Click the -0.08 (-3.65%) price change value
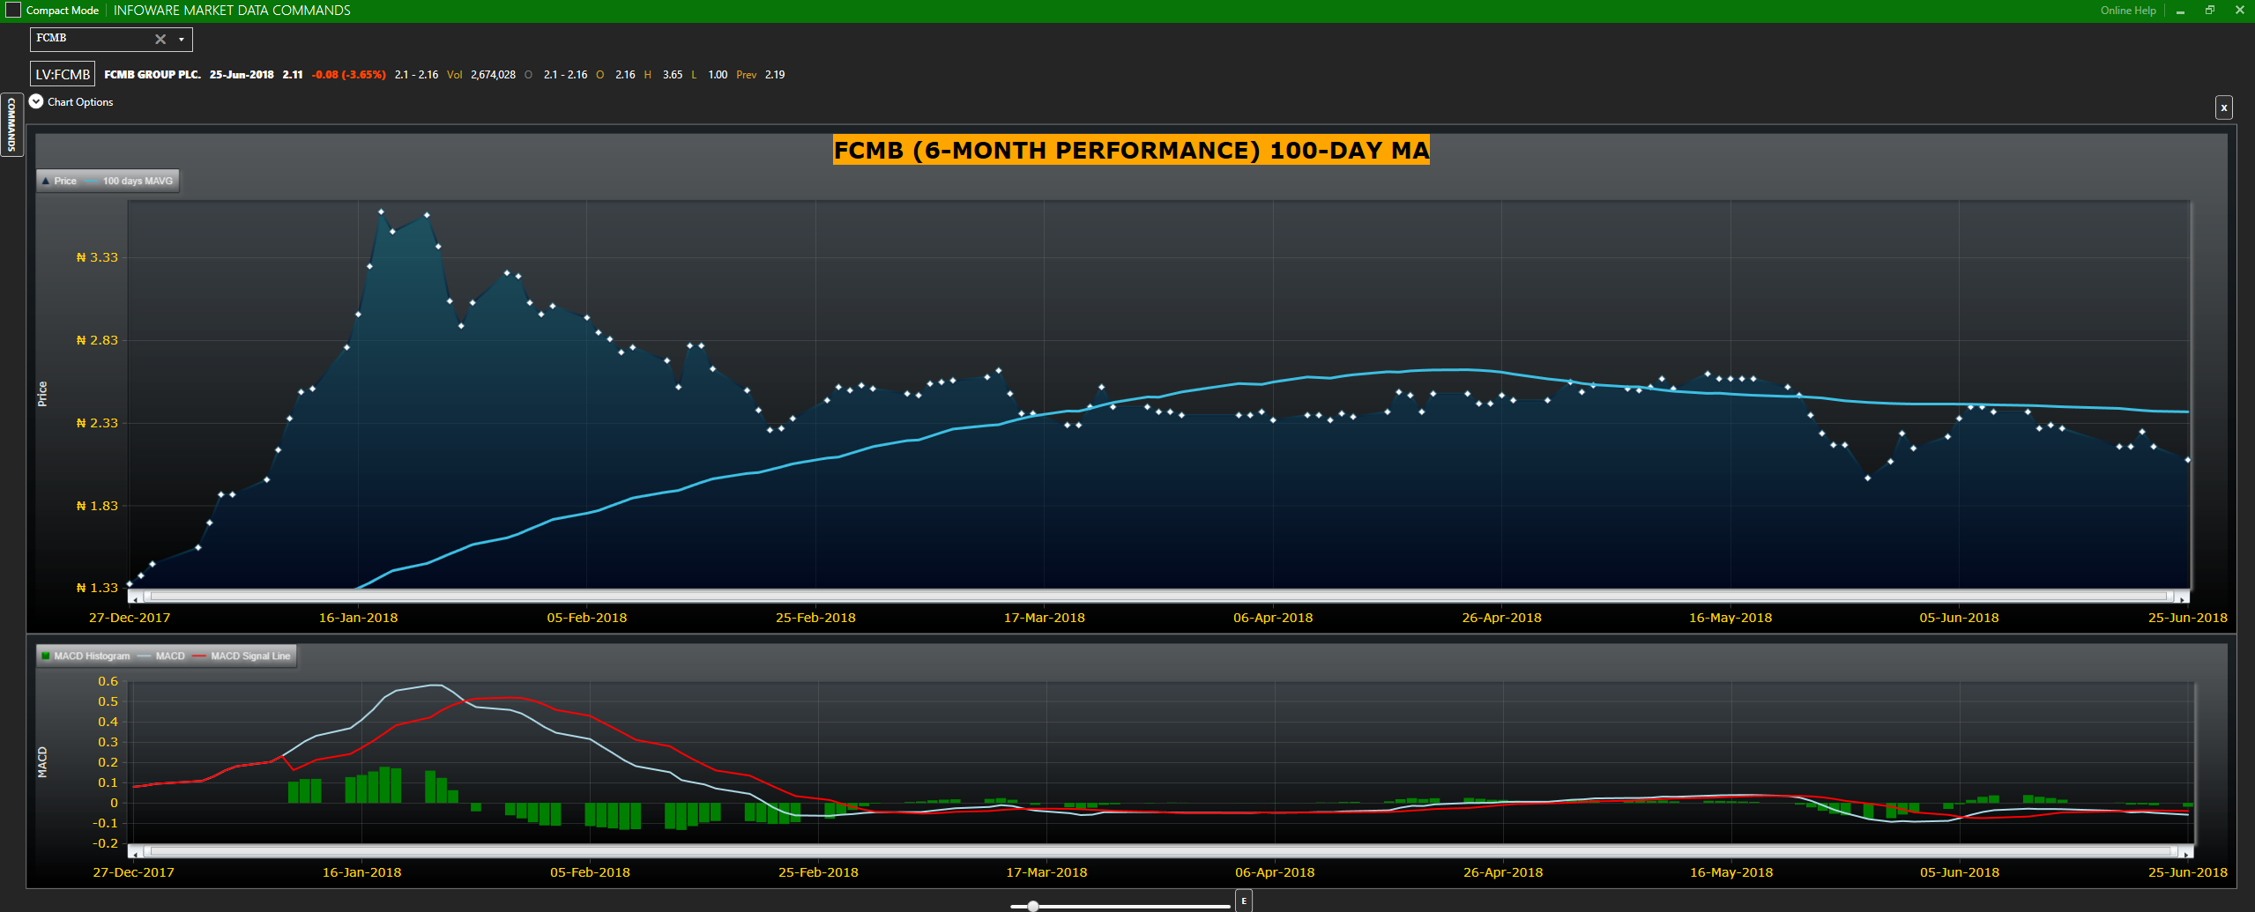This screenshot has height=912, width=2255. tap(349, 75)
